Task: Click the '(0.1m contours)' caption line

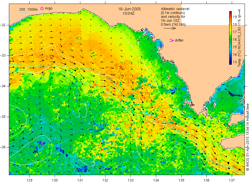Action: [x=173, y=13]
